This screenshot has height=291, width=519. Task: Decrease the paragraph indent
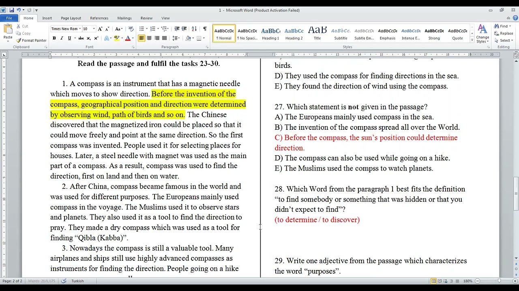click(x=177, y=29)
